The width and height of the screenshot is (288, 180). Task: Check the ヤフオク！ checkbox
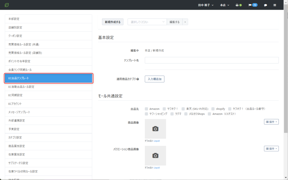tap(164, 109)
